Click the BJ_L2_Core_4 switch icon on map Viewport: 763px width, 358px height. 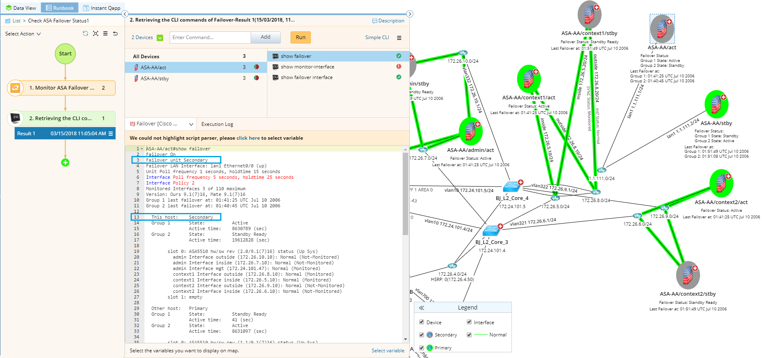point(513,186)
